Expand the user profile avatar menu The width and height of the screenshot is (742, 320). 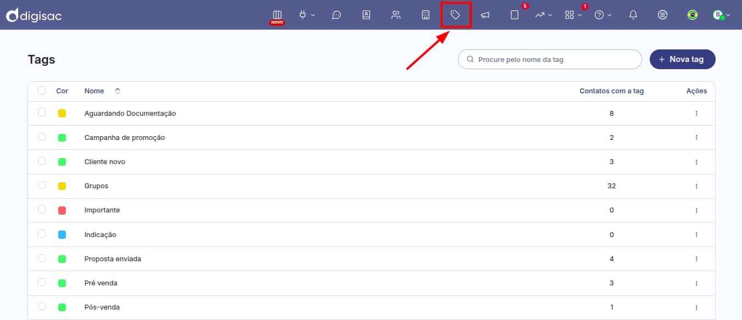(x=722, y=15)
